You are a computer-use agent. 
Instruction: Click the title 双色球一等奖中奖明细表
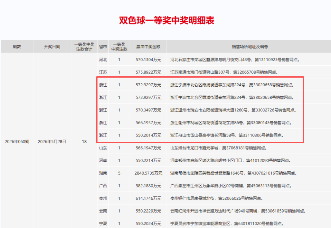[167, 20]
